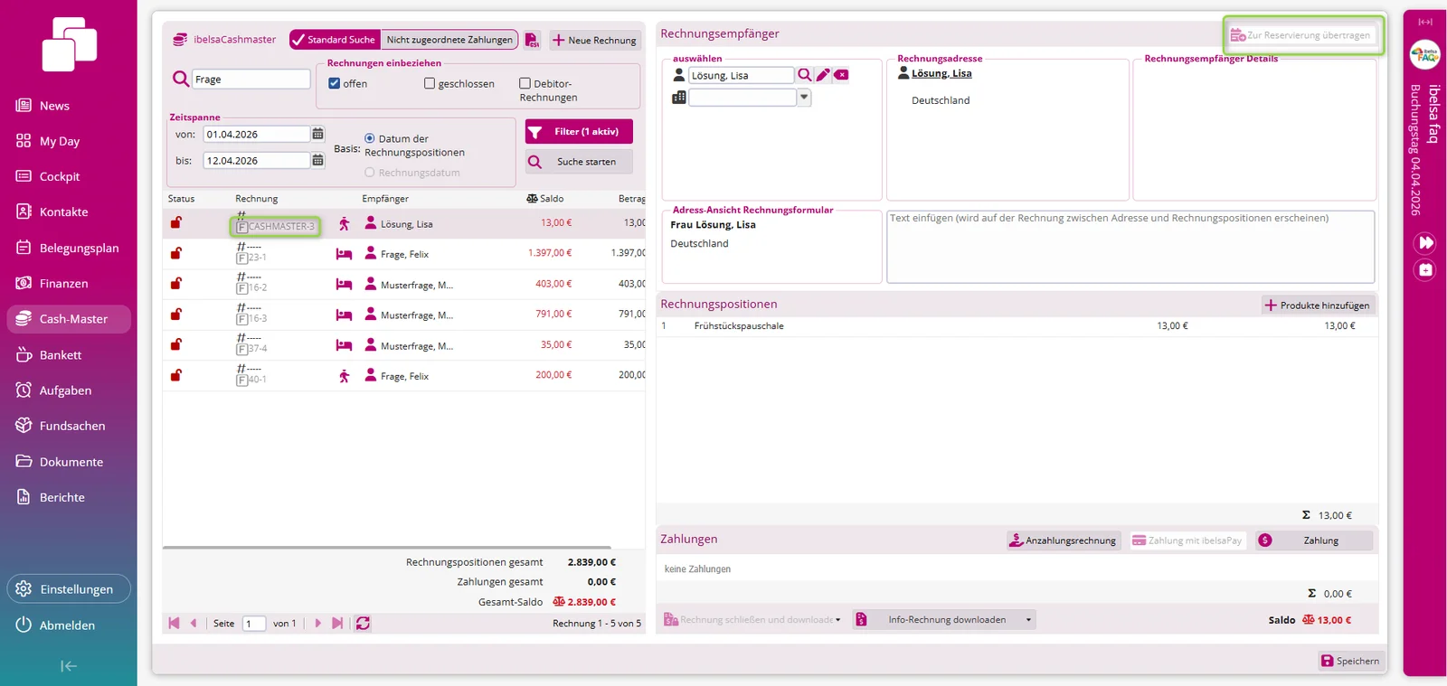1447x686 pixels.
Task: Click the Zahlung button
Action: [1313, 540]
